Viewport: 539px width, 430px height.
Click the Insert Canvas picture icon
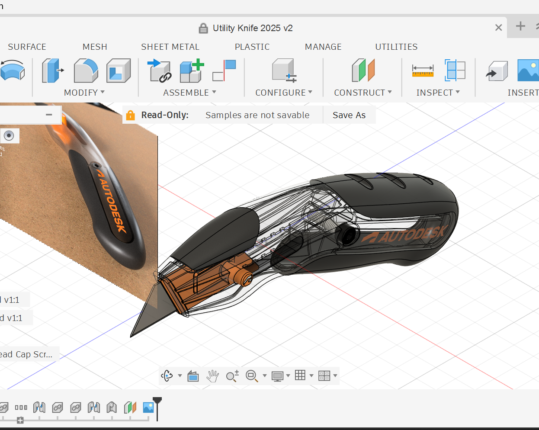pos(528,71)
